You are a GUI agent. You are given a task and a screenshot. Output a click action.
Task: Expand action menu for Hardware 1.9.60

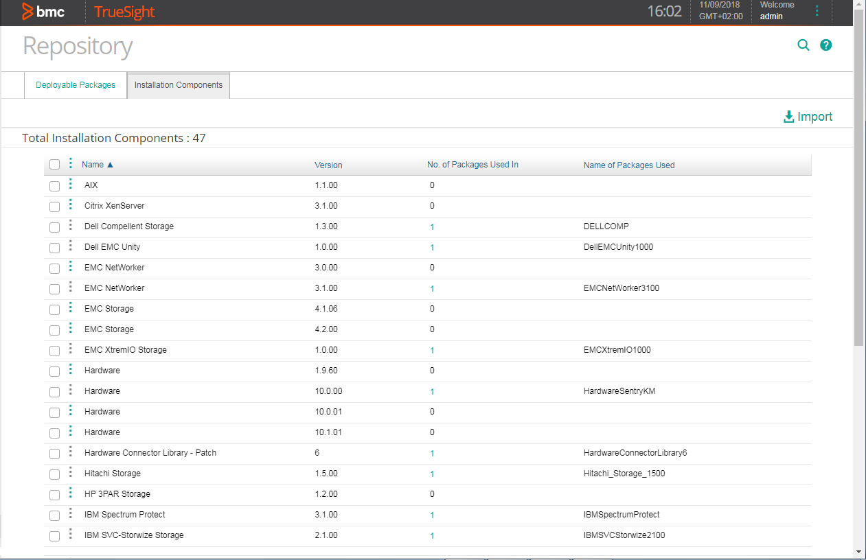tap(71, 370)
